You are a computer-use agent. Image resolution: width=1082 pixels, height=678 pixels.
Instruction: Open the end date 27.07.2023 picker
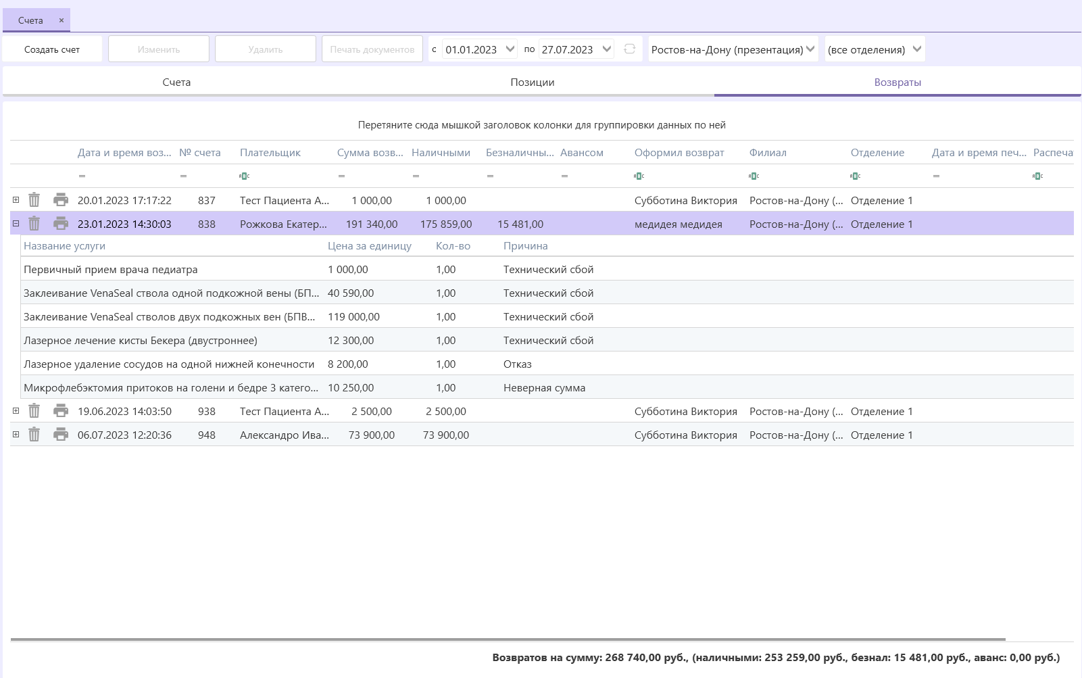click(607, 49)
